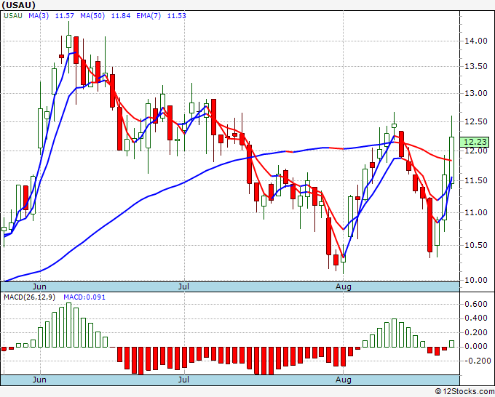Click the MA(3) indicator label

click(39, 15)
